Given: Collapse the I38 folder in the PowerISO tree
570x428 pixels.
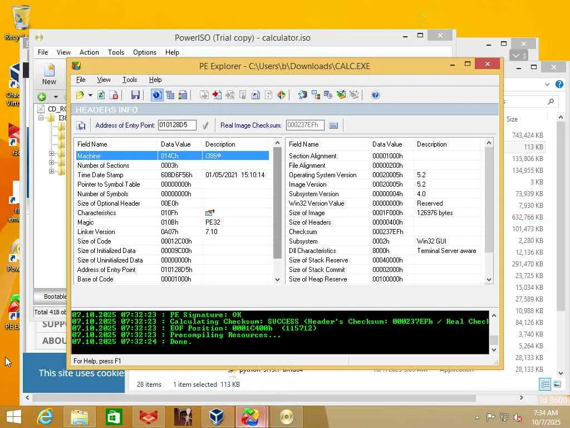Looking at the screenshot, I should [x=41, y=118].
